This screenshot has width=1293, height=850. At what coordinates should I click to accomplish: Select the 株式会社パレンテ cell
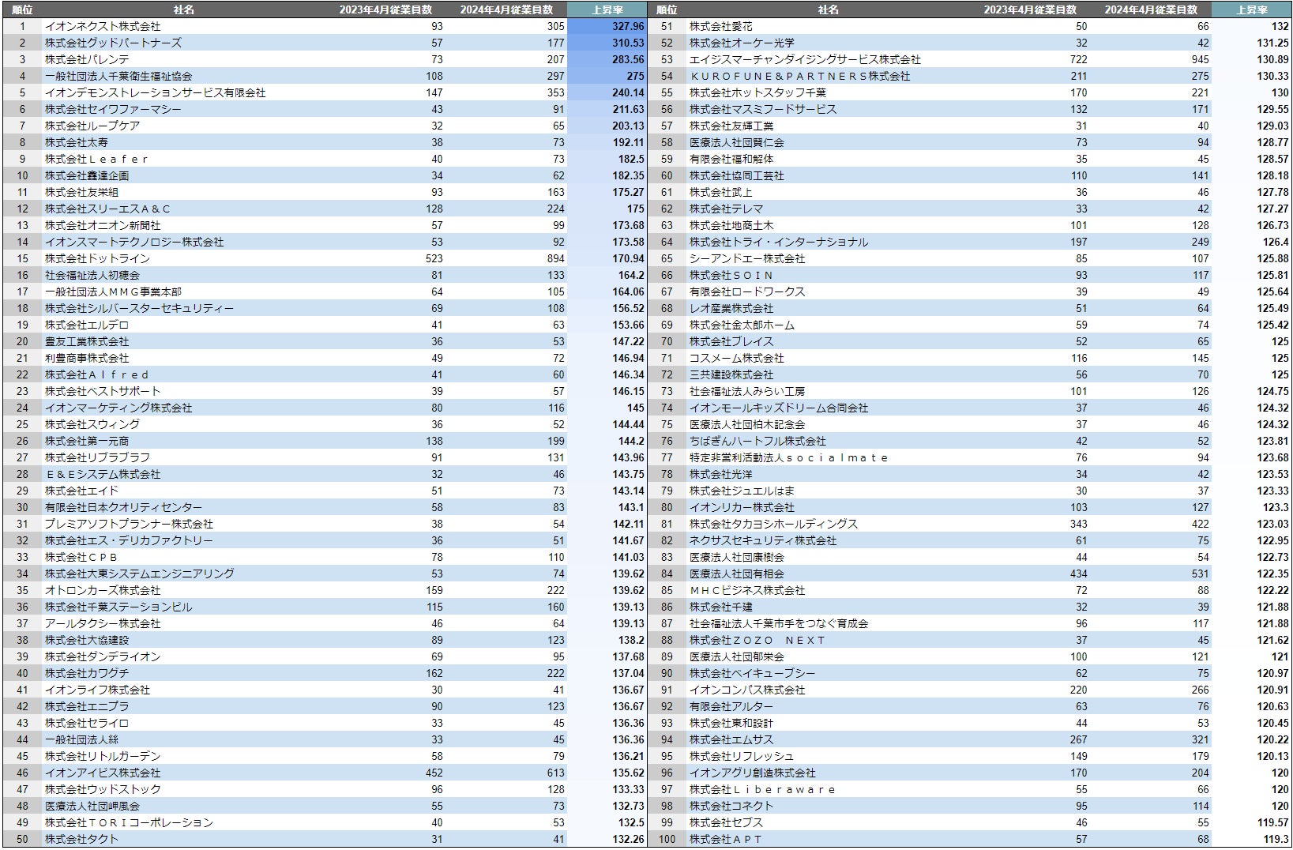87,59
